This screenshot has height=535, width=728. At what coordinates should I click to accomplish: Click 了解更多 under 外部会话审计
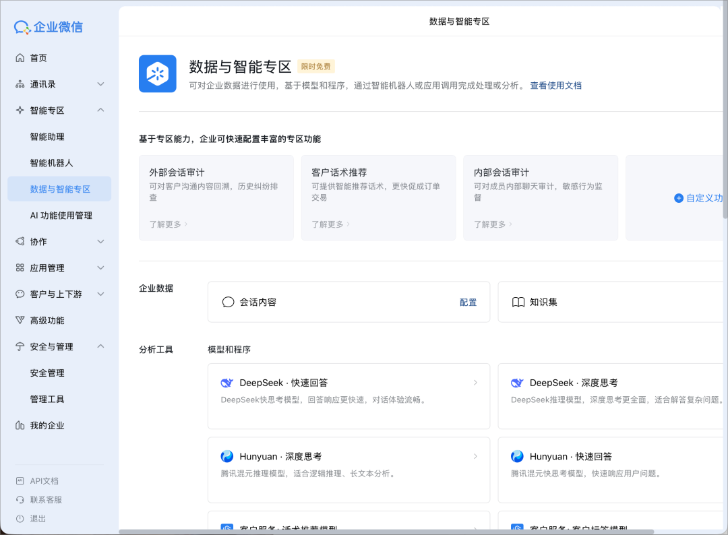168,224
